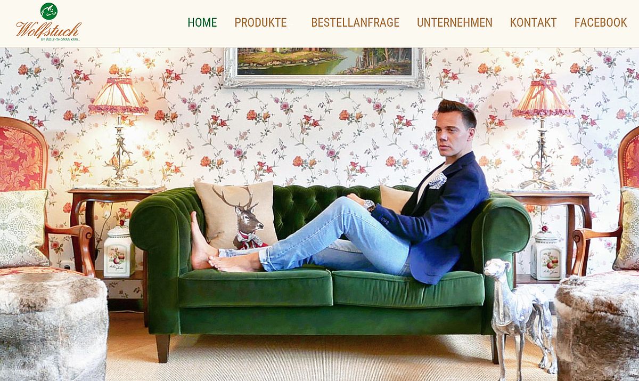Go to the HOME page
The height and width of the screenshot is (381, 639).
202,22
